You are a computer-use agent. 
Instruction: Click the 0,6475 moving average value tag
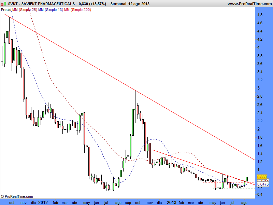pyautogui.click(x=263, y=184)
